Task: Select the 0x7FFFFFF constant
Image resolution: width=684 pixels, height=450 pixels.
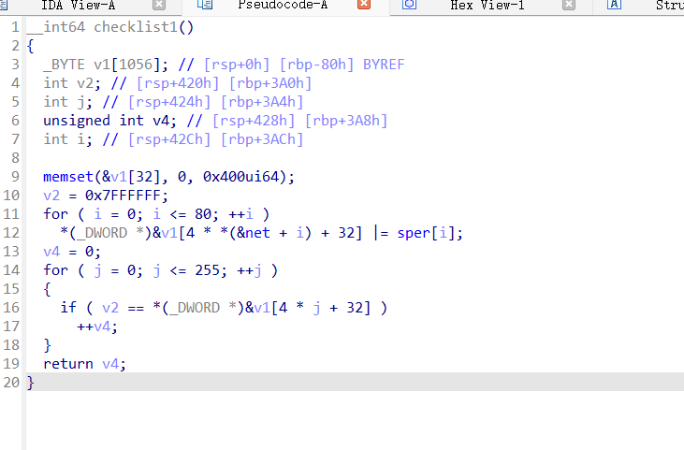Action: coord(123,196)
